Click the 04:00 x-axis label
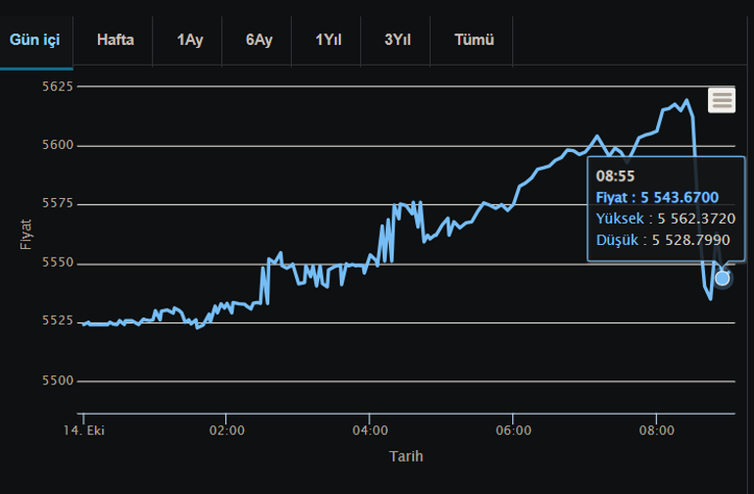754x494 pixels. 370,430
